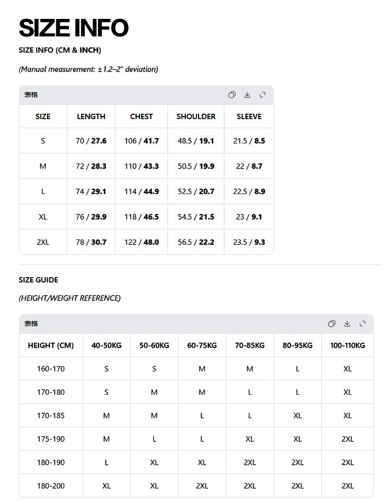Select the M chest cell 110 / 43.3
Viewport: 383px width, 501px height.
[x=141, y=166]
